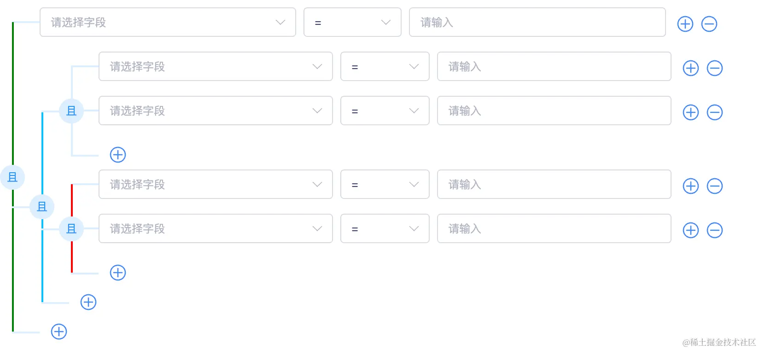Delete the fourth condition row using its minus icon

point(715,186)
